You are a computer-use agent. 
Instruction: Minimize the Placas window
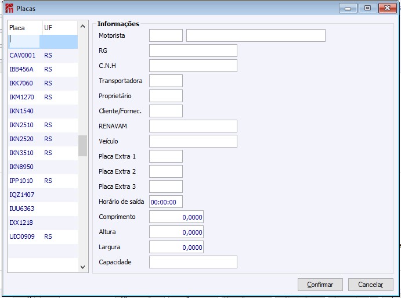coord(348,8)
